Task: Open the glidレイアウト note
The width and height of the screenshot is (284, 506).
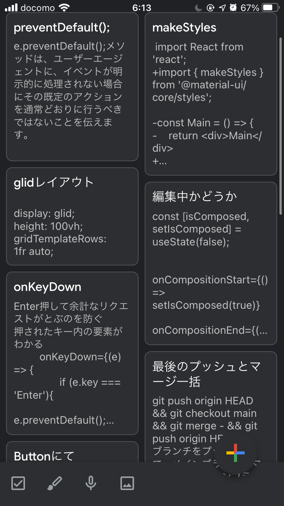Action: tap(72, 216)
